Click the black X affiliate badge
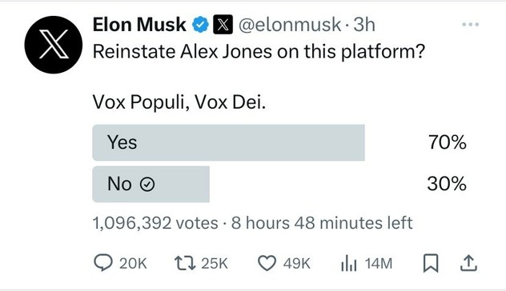This screenshot has height=291, width=506. [223, 25]
